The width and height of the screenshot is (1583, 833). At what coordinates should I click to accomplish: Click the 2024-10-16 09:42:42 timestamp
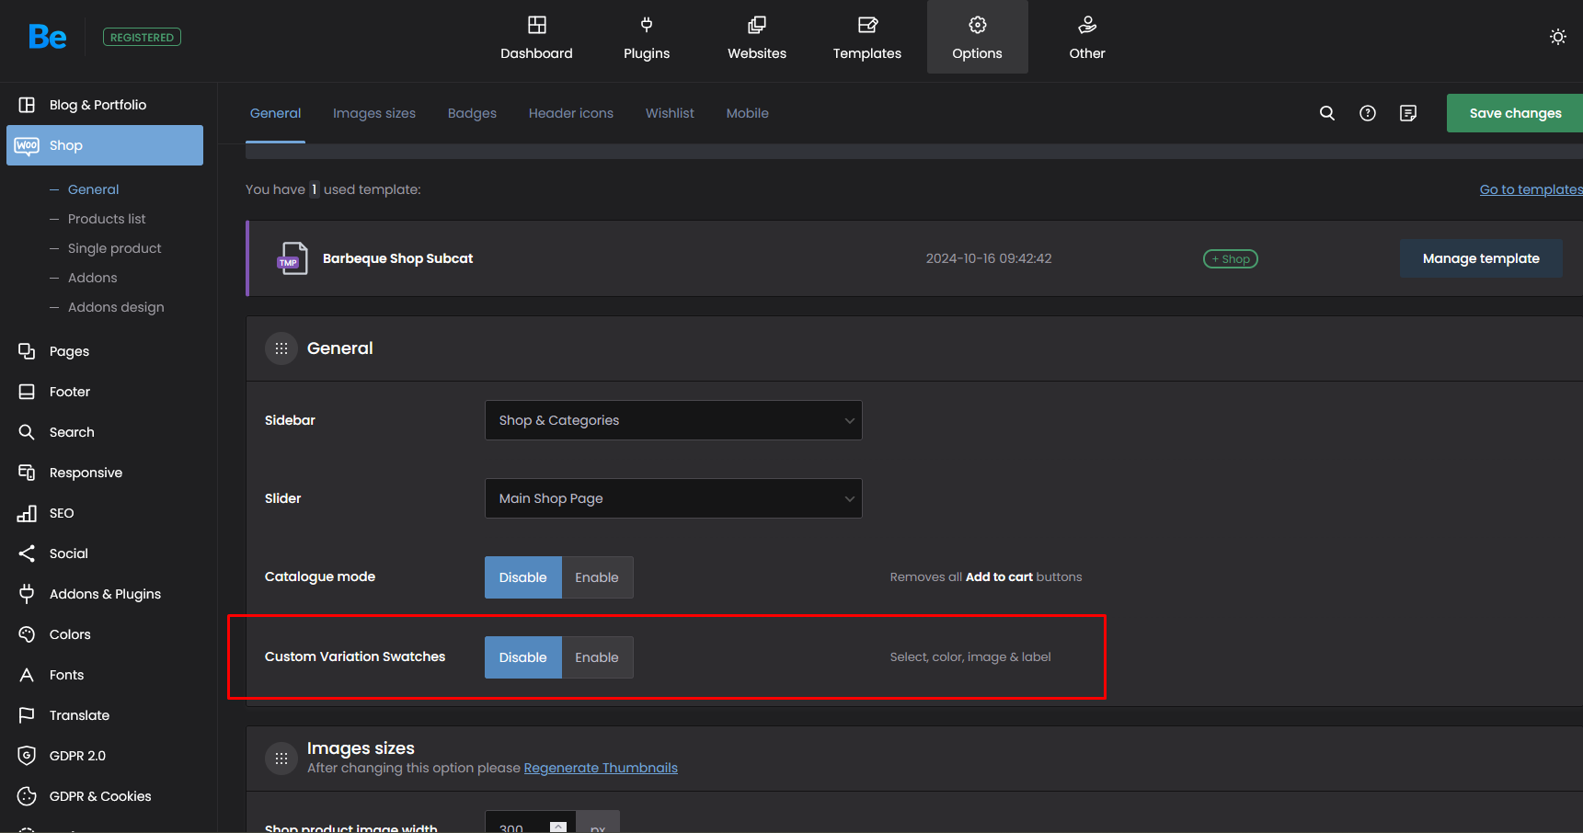[989, 258]
